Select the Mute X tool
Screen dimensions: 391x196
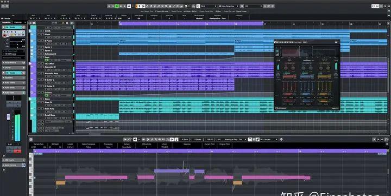click(x=162, y=6)
